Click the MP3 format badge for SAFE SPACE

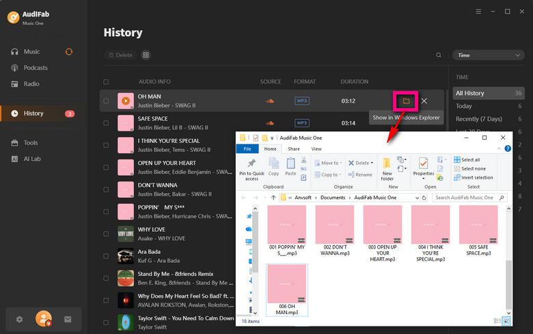click(302, 123)
